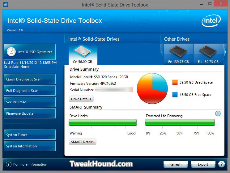Minimize the Toolbox window
The image size is (230, 173).
point(202,4)
